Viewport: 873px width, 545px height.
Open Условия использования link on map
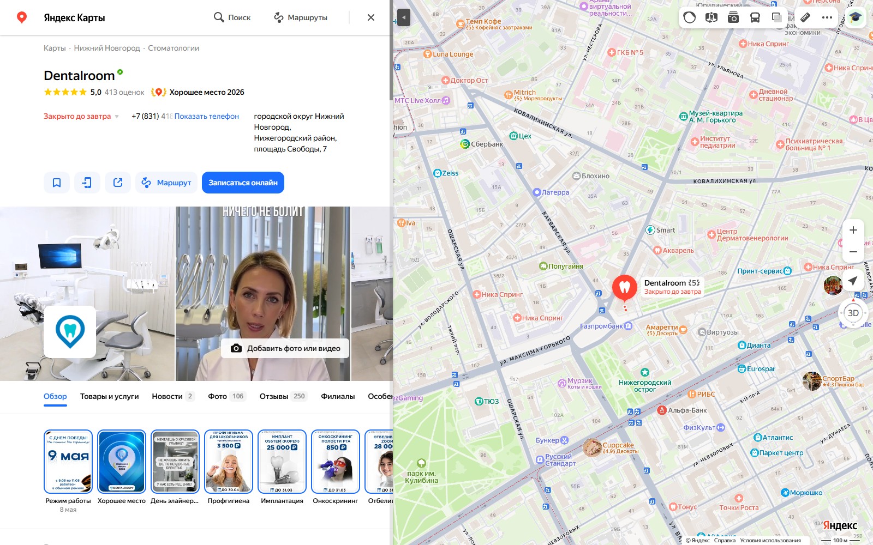770,541
